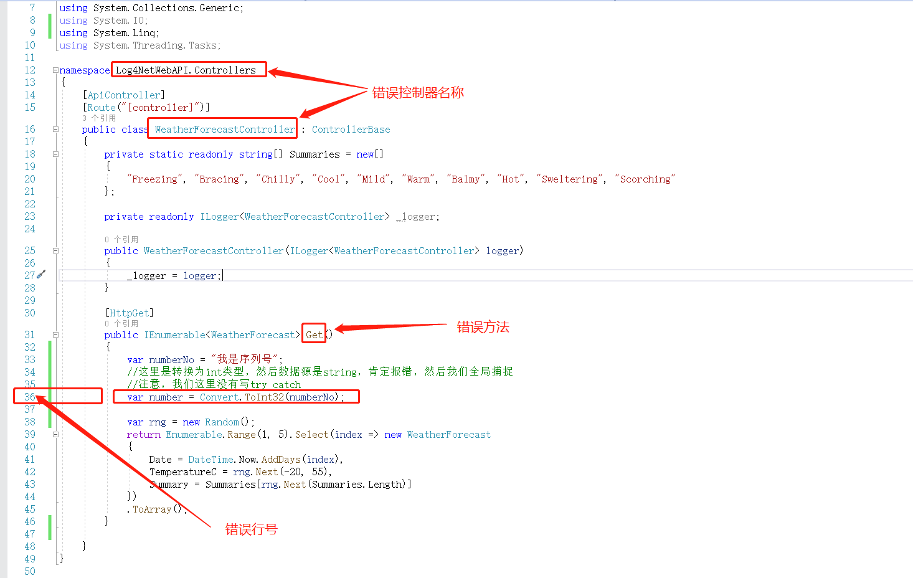Click the try catch comment on line 35
The width and height of the screenshot is (913, 578).
tap(214, 384)
